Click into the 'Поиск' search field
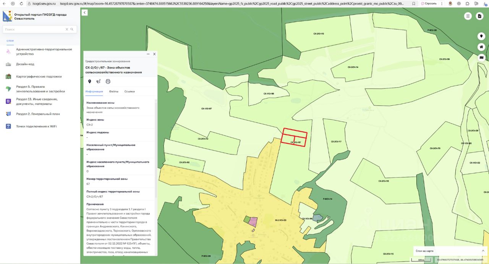This screenshot has width=489, height=264. tap(34, 29)
